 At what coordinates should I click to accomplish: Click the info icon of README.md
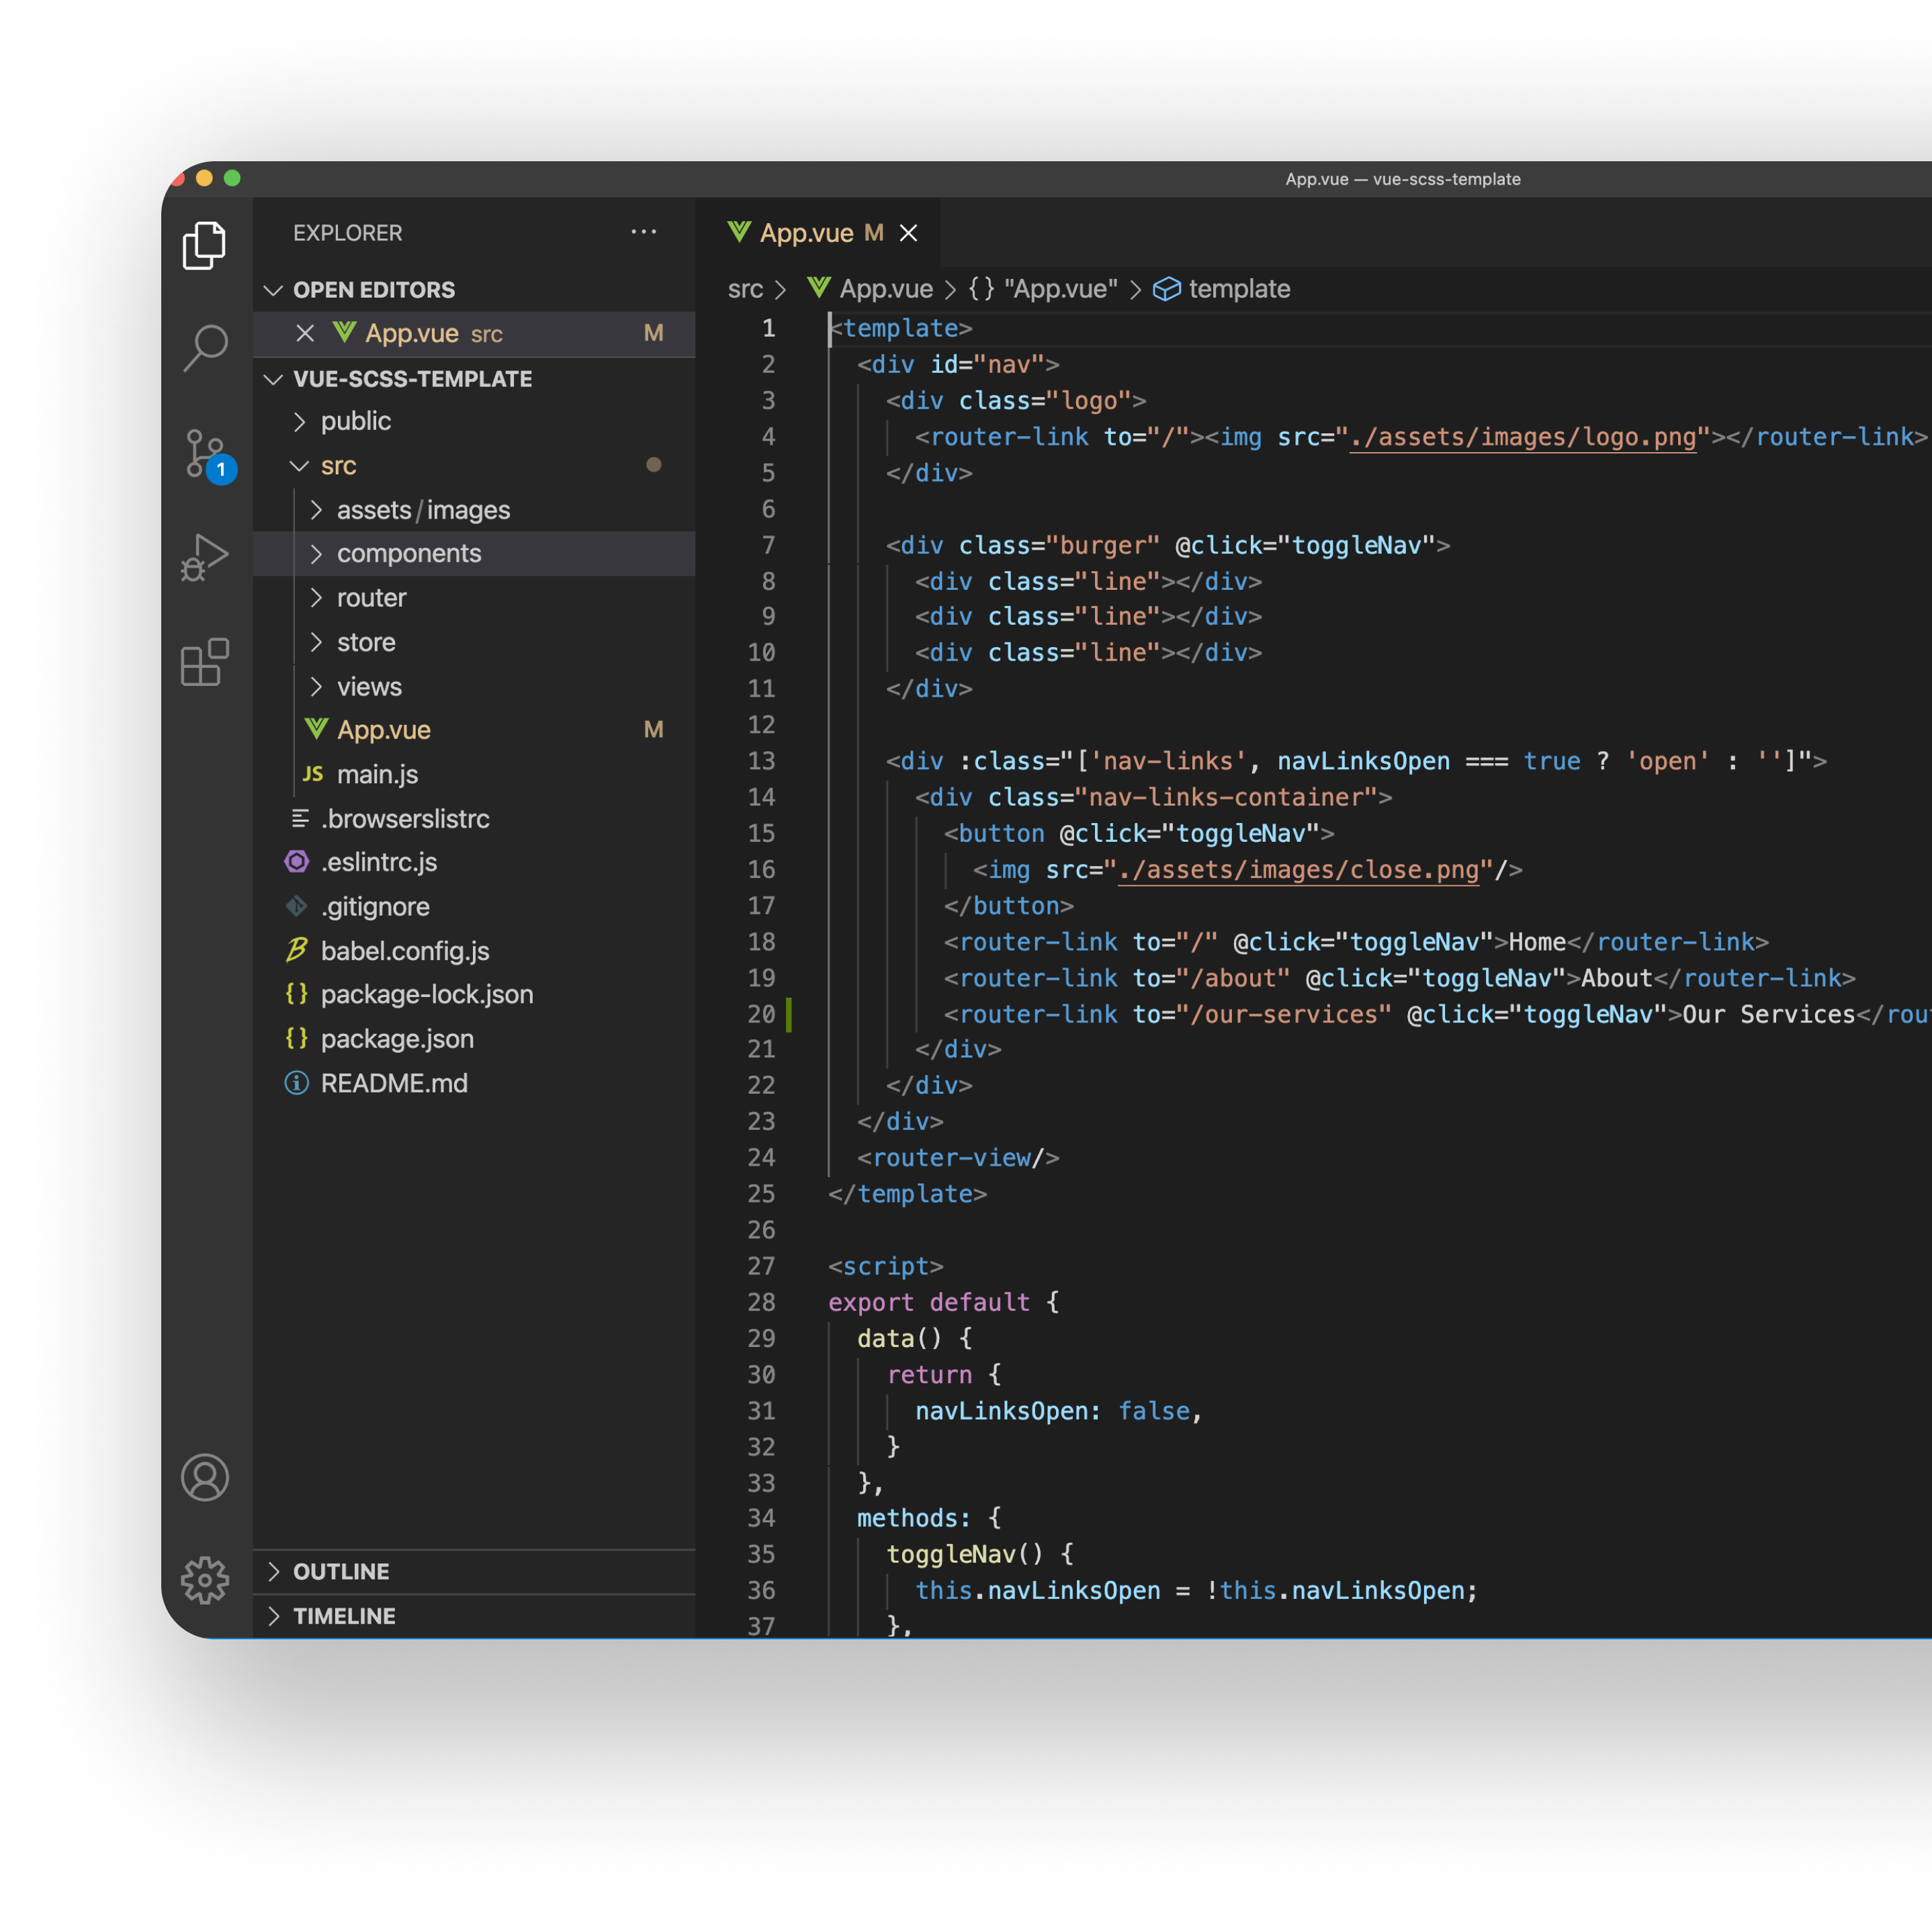tap(297, 1082)
